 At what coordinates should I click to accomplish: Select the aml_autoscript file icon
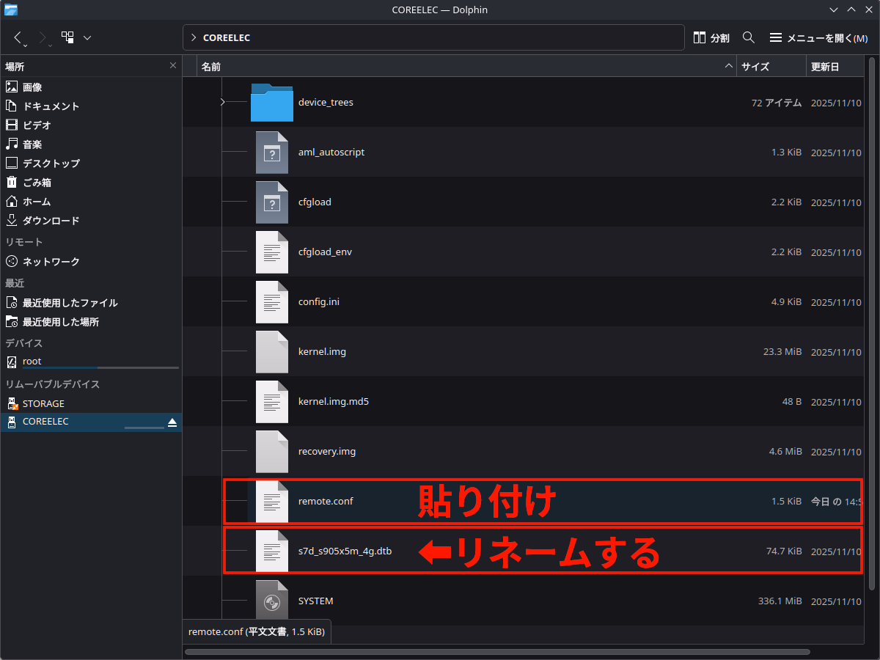[271, 152]
